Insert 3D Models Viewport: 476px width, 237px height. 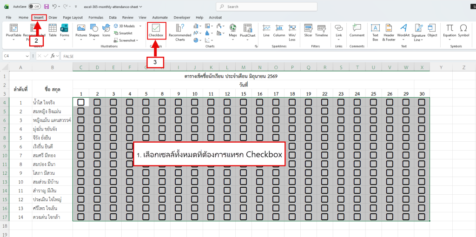125,26
